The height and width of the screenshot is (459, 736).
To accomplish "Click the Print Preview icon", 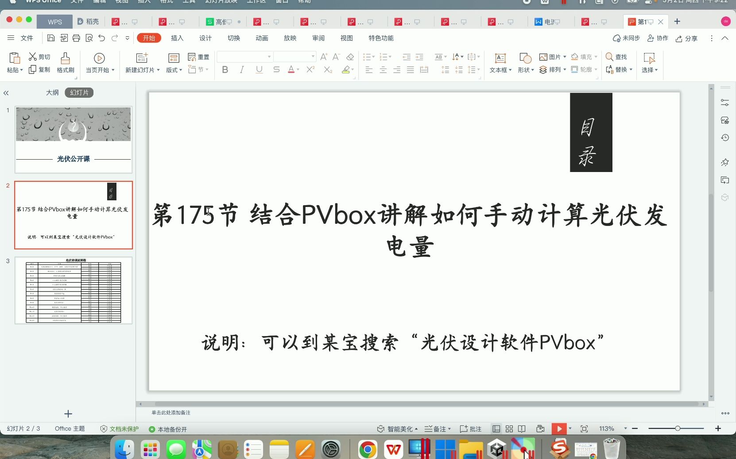I will pyautogui.click(x=89, y=38).
